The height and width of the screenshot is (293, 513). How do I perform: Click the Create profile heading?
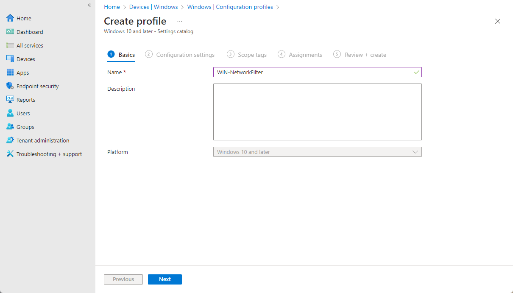(135, 21)
